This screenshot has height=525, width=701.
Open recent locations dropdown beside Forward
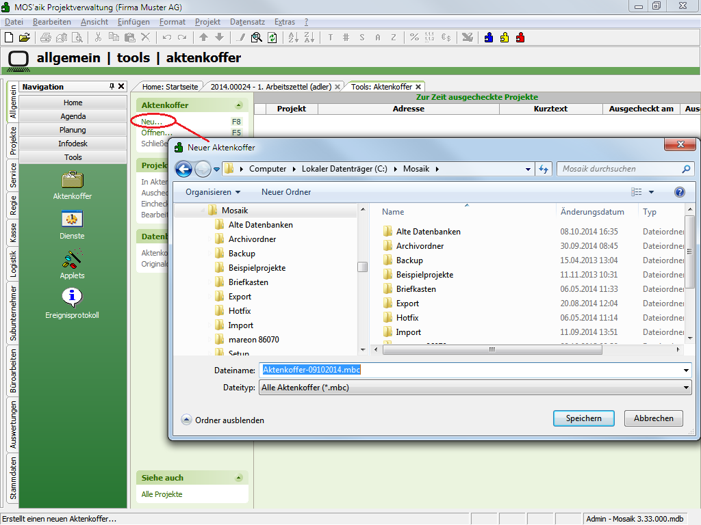click(x=217, y=170)
